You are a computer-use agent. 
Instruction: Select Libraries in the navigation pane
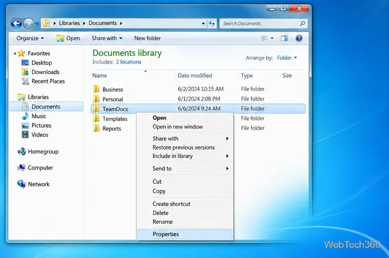pos(38,97)
